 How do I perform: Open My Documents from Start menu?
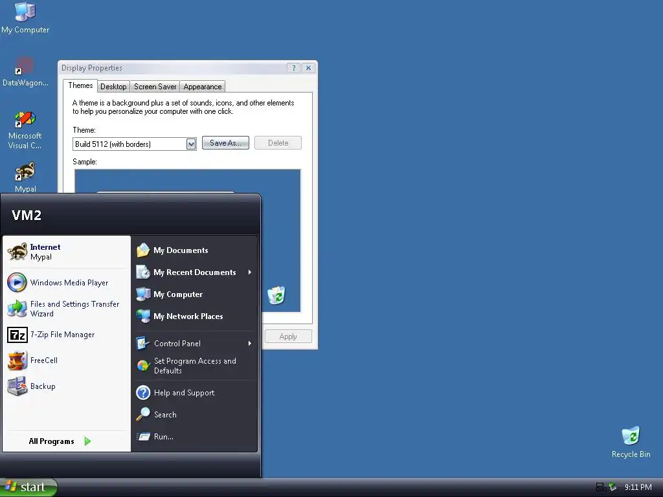coord(194,250)
